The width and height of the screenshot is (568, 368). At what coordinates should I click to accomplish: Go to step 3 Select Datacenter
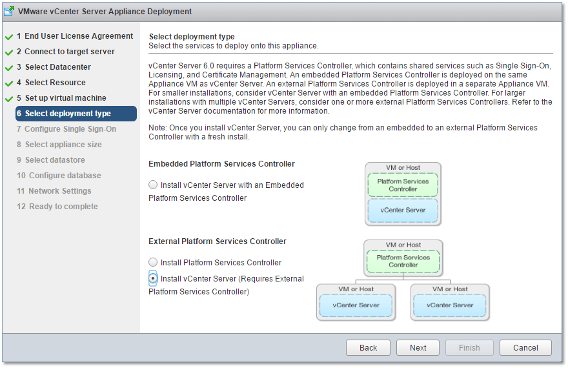click(54, 67)
